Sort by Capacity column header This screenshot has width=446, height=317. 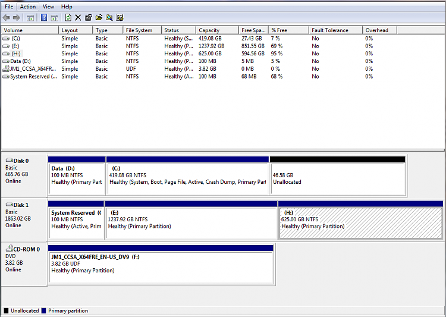coord(217,30)
